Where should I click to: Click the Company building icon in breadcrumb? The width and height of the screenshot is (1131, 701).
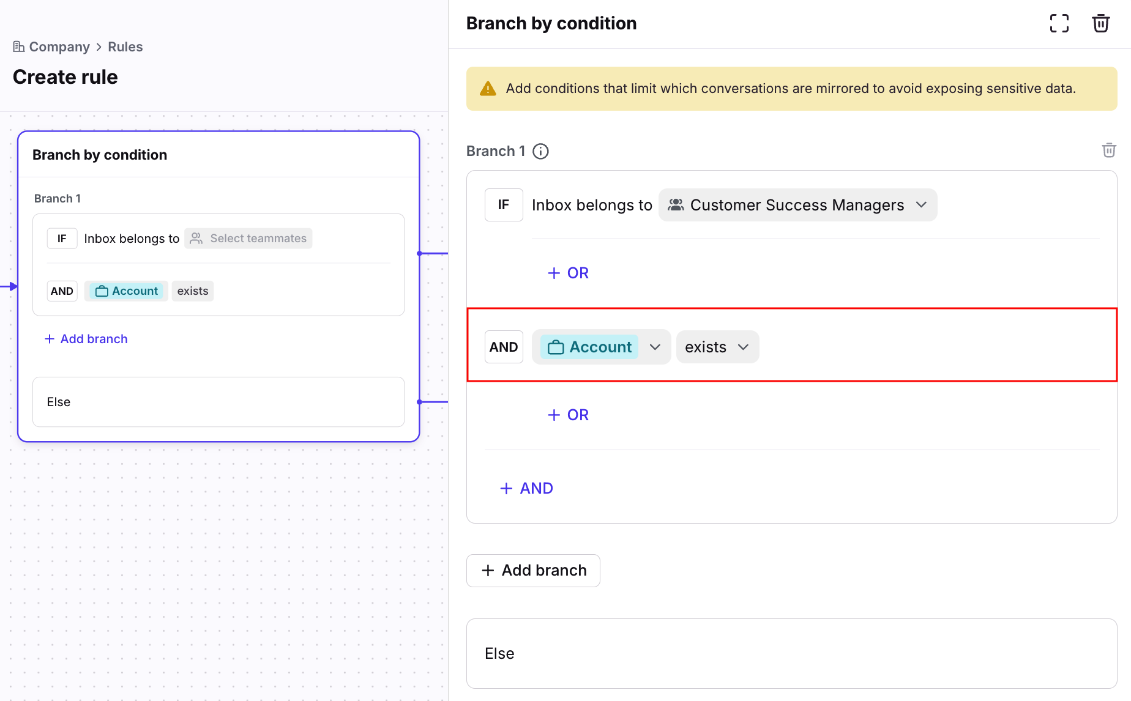19,46
